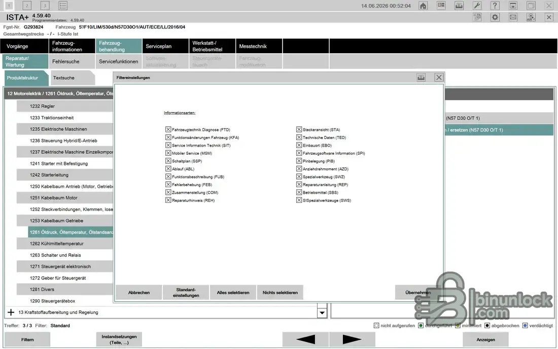The image size is (558, 349).
Task: Click Abbrechen in filter dialog
Action: (x=139, y=292)
